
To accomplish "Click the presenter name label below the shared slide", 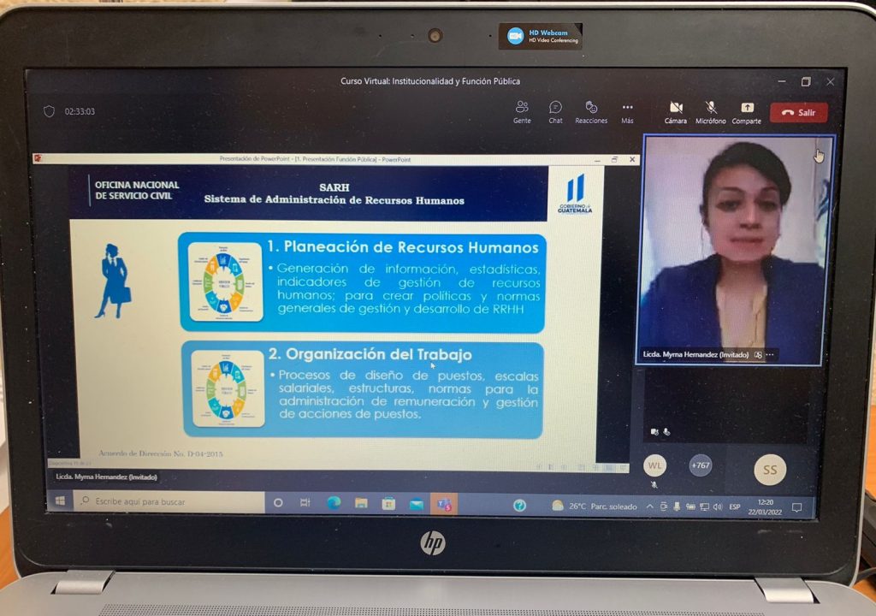I will 107,477.
